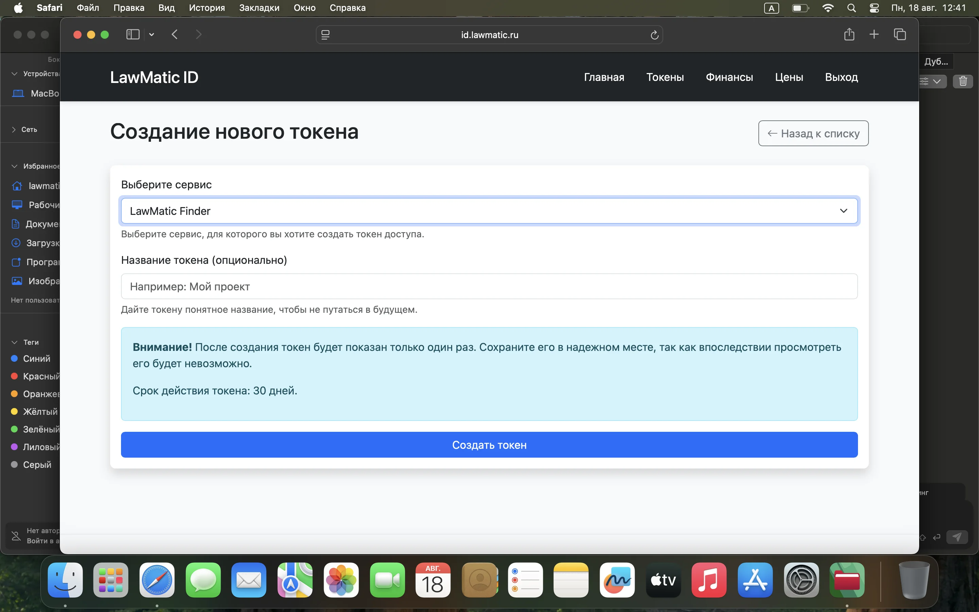Go back in Safari history
The image size is (979, 612).
point(175,34)
